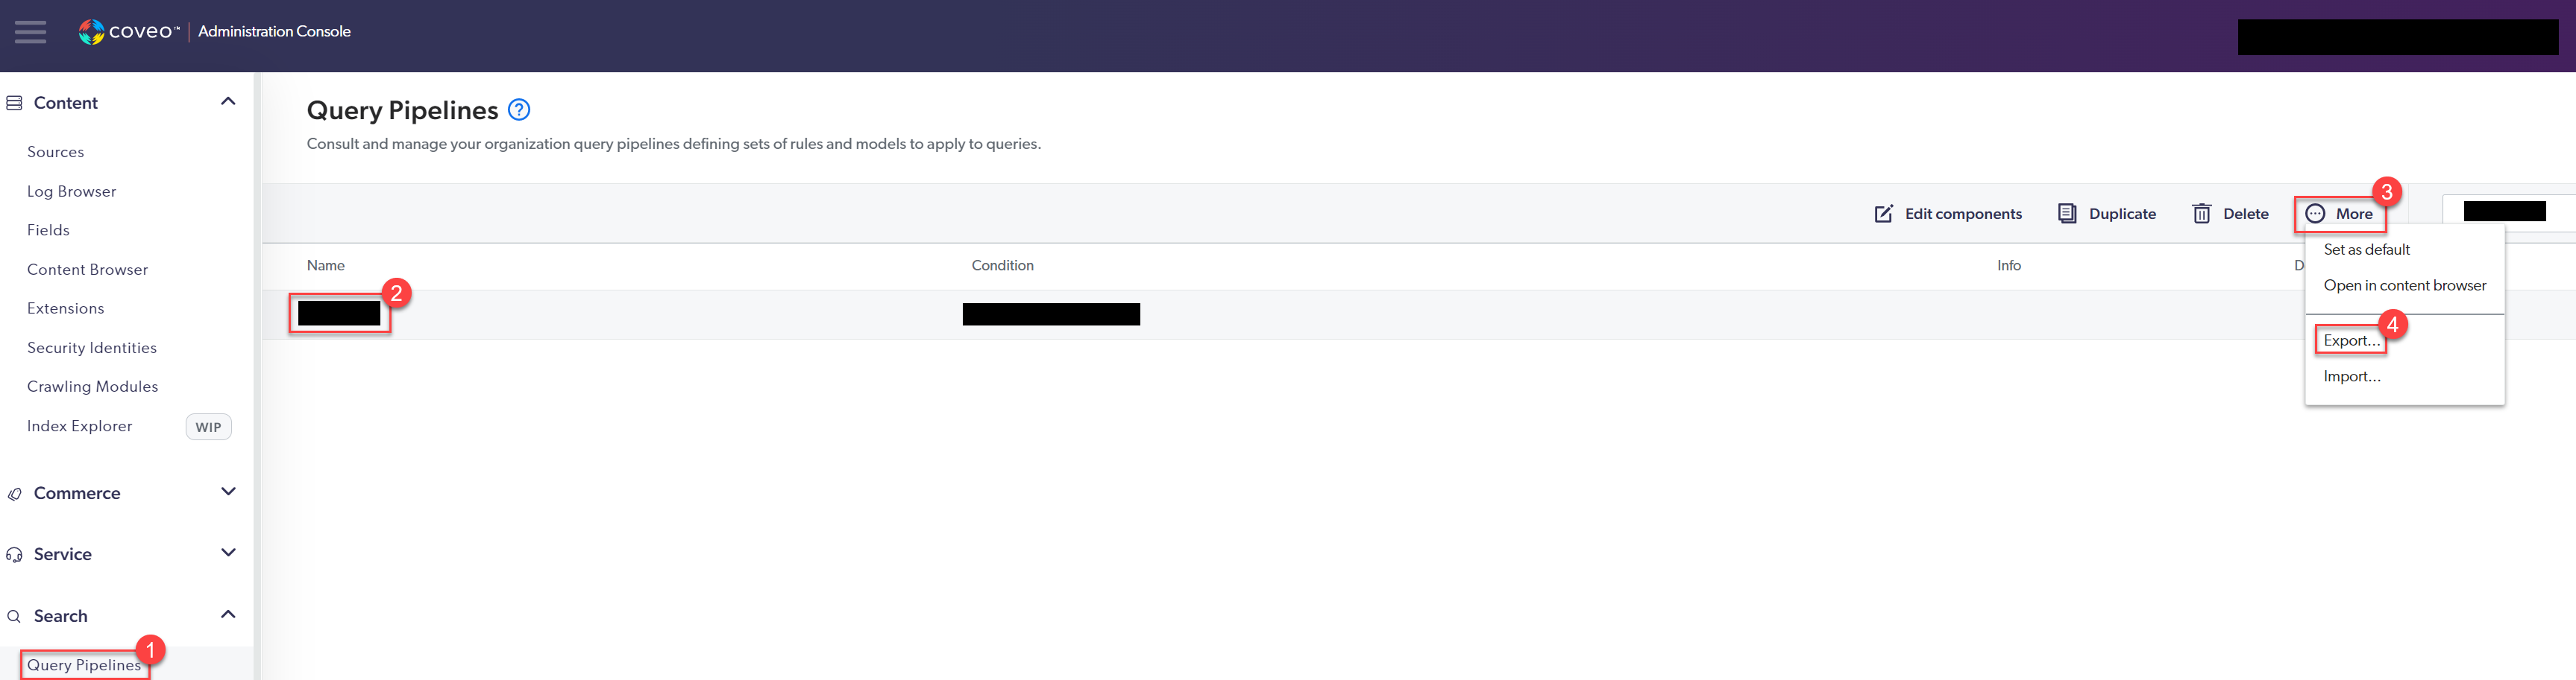This screenshot has height=680, width=2576.
Task: Click the More ellipsis circle icon
Action: pyautogui.click(x=2315, y=214)
